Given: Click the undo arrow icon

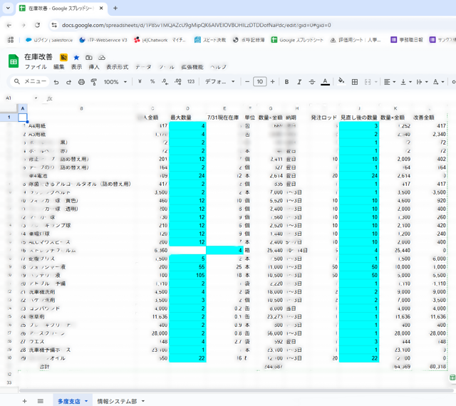Looking at the screenshot, I should click(56, 82).
